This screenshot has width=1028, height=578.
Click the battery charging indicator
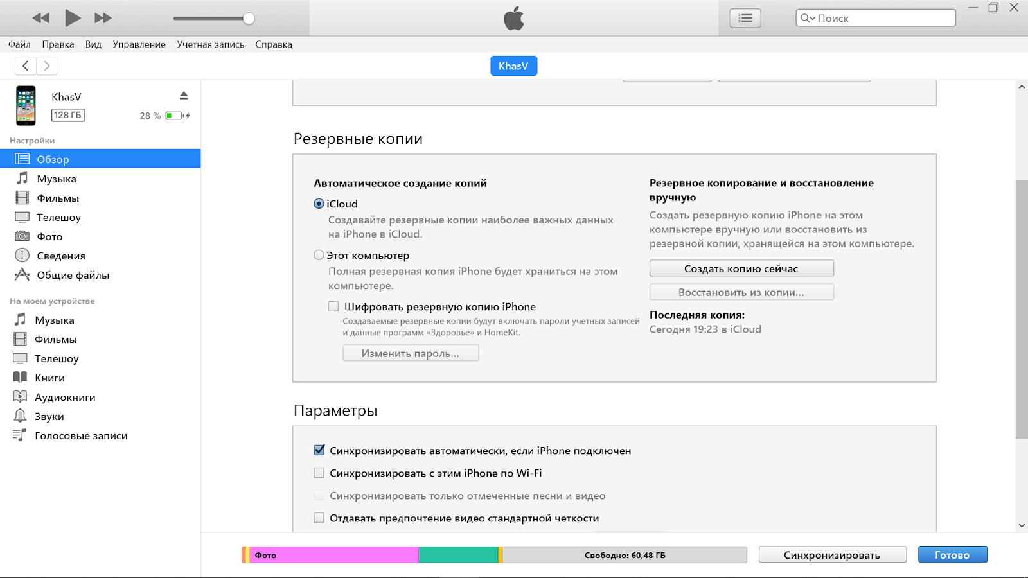point(177,116)
